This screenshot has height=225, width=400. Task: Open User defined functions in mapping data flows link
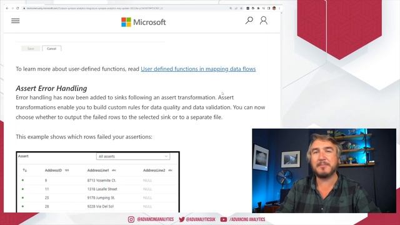198,69
